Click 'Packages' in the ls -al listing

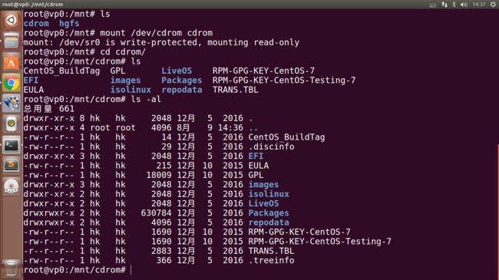(269, 213)
